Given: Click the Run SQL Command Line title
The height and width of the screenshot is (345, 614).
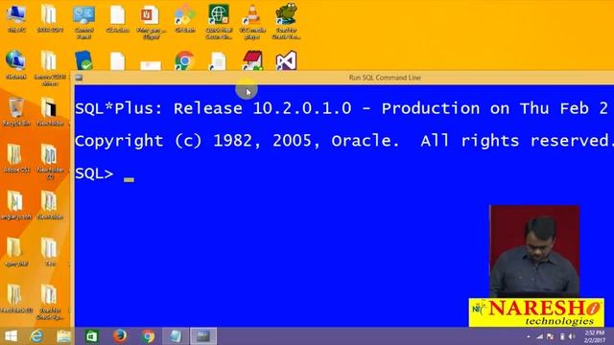Looking at the screenshot, I should click(385, 78).
